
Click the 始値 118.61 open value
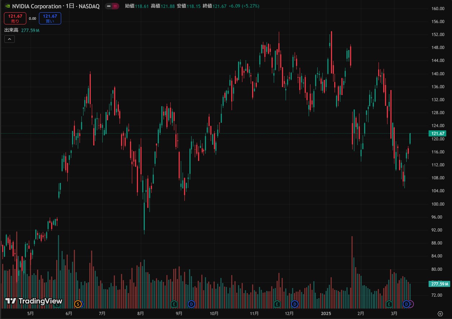coord(137,6)
